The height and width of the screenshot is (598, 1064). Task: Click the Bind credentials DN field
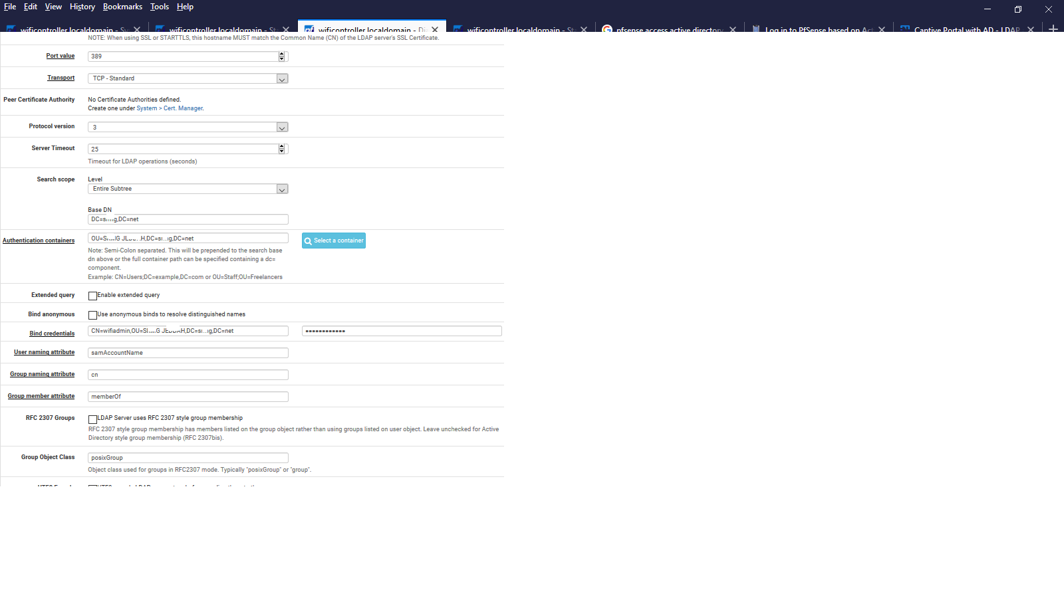click(x=188, y=331)
